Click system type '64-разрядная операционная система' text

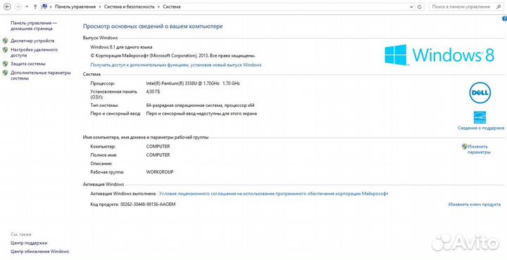click(x=184, y=105)
